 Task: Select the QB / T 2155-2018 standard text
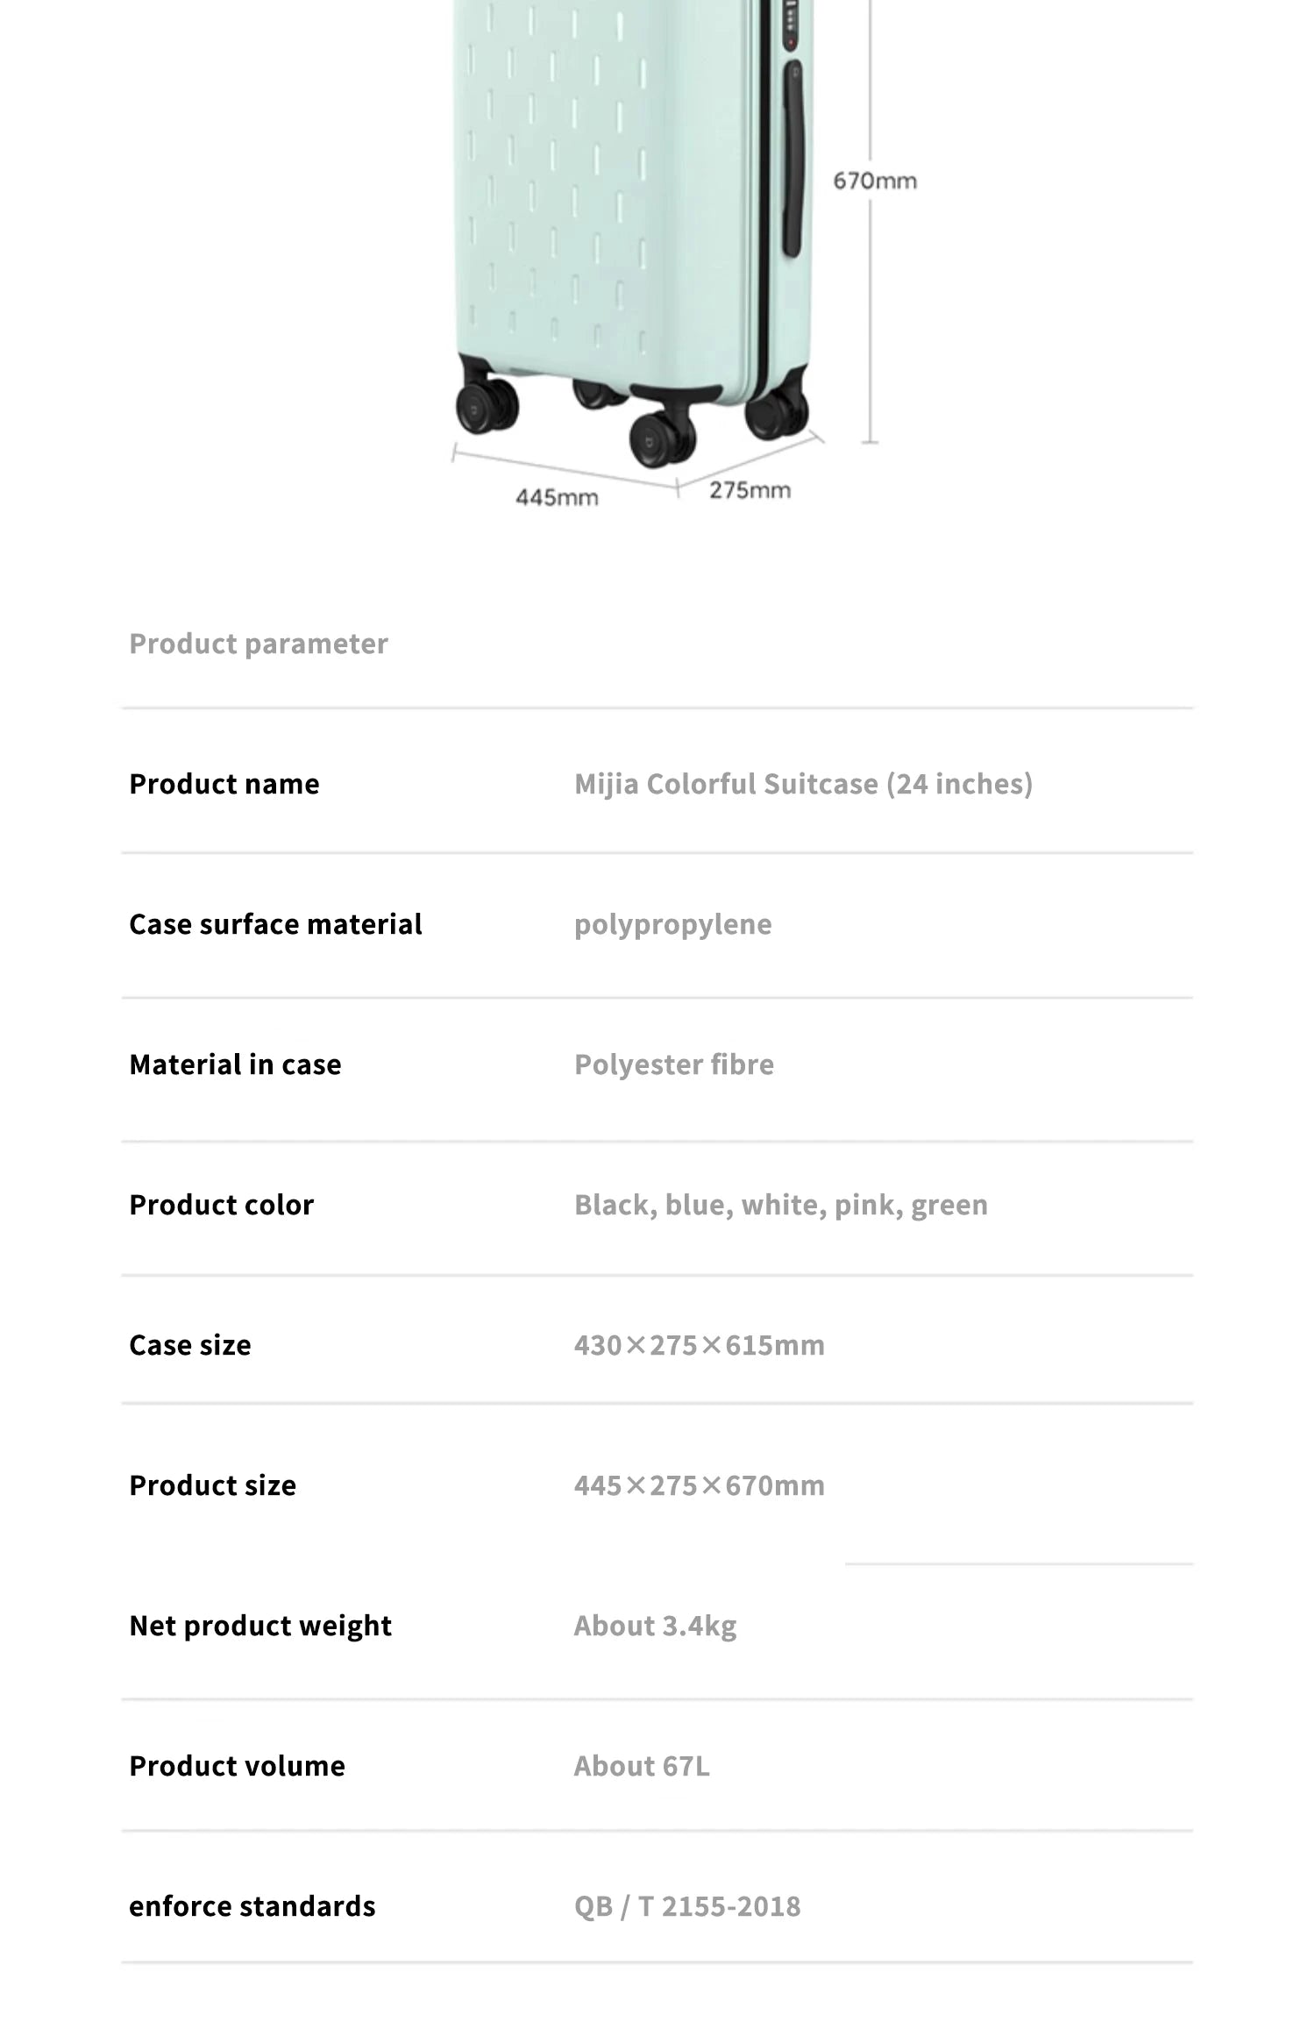[687, 1906]
